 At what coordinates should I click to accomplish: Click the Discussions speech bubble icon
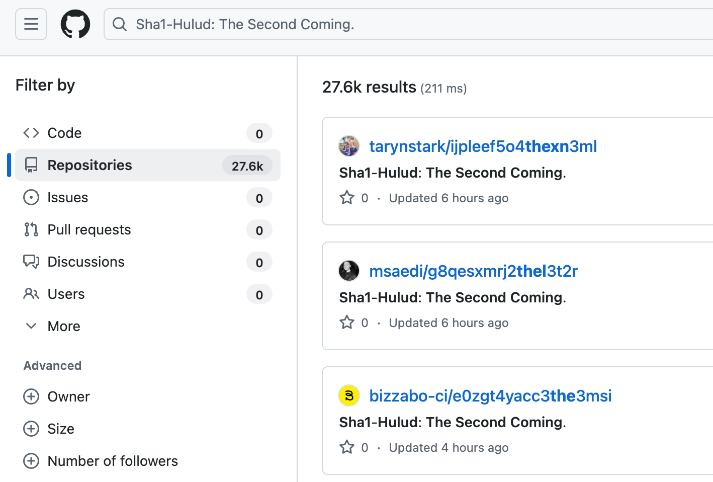pos(31,262)
